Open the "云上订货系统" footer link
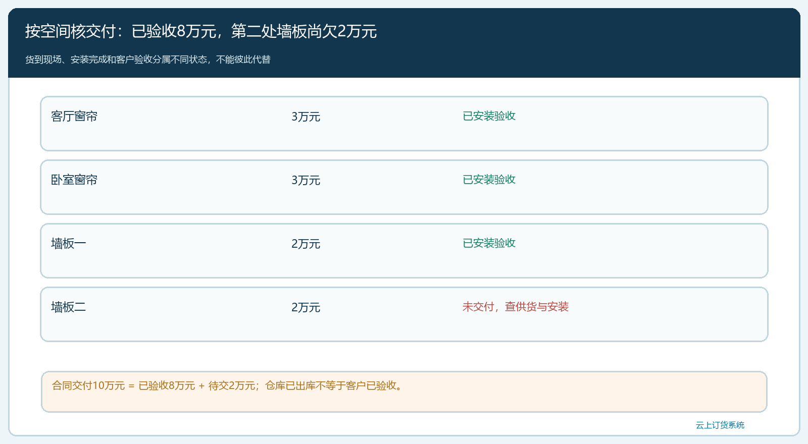 (x=720, y=425)
